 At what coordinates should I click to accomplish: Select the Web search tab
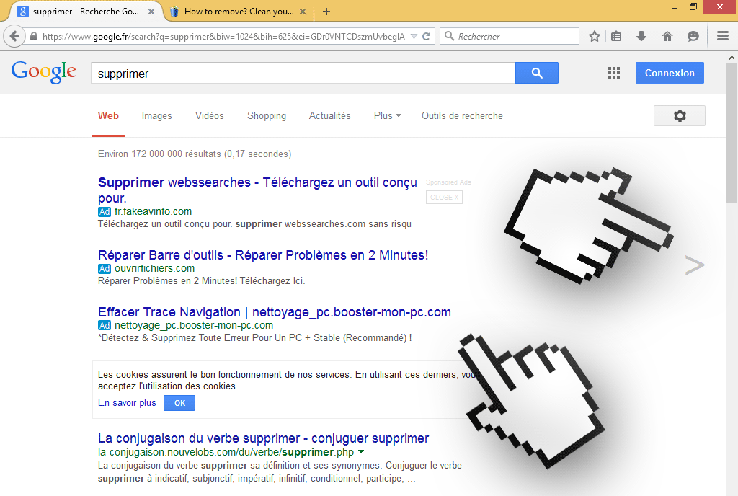(108, 116)
